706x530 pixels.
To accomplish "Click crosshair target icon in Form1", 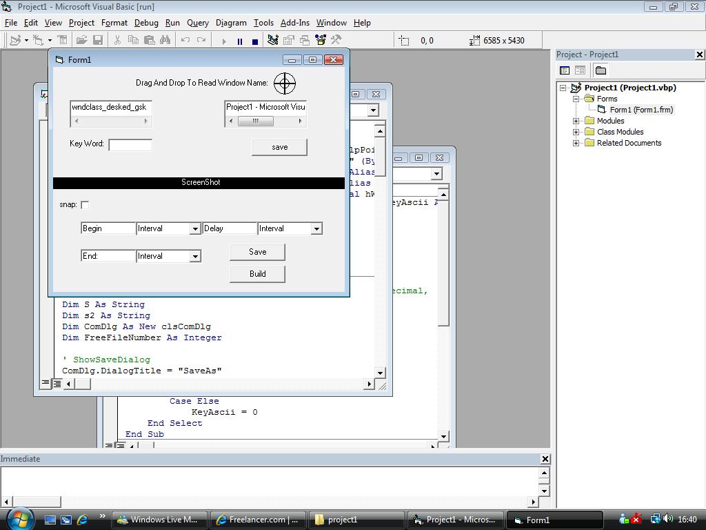I will 285,84.
